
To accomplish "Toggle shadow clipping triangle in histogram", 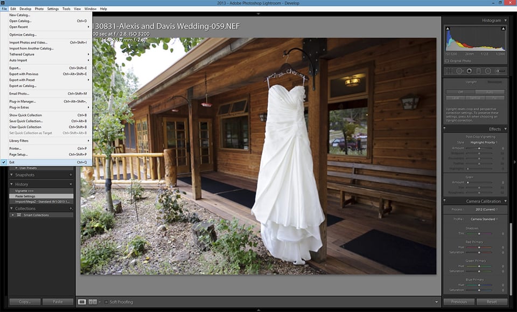I will (x=448, y=29).
